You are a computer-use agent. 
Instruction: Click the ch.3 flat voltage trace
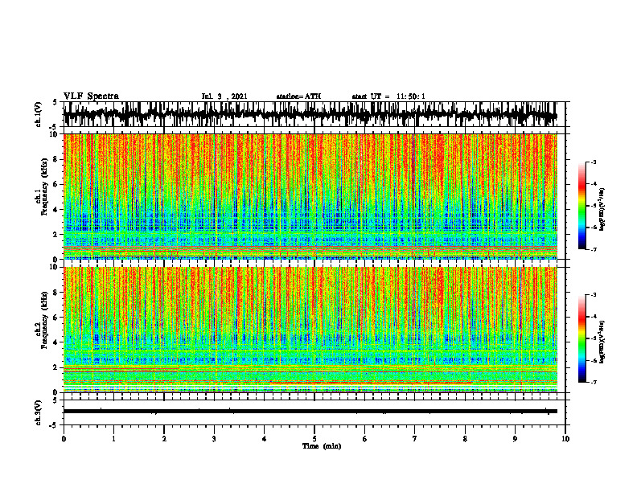tap(310, 412)
